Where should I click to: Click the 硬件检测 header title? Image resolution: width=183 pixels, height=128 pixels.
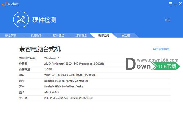pyautogui.click(x=44, y=20)
